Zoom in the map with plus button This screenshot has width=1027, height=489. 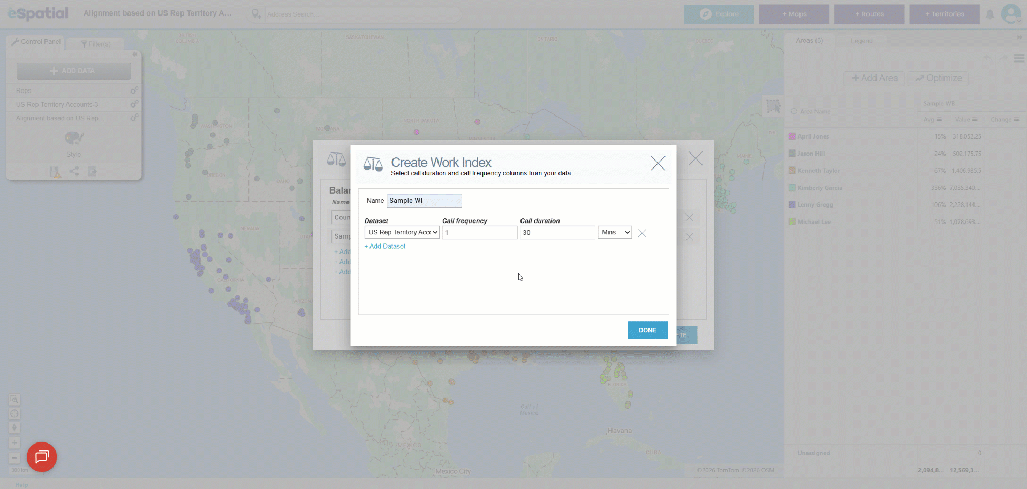(x=14, y=443)
